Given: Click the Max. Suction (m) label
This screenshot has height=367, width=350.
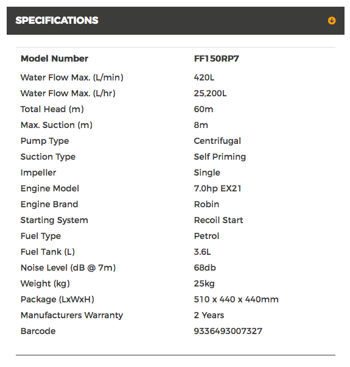Looking at the screenshot, I should (57, 125).
